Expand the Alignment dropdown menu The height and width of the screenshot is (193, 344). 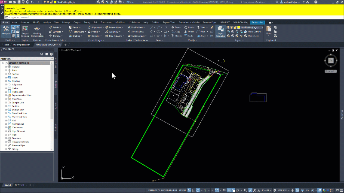(x=98, y=27)
